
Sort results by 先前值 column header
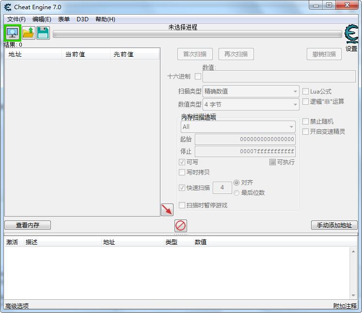point(135,54)
